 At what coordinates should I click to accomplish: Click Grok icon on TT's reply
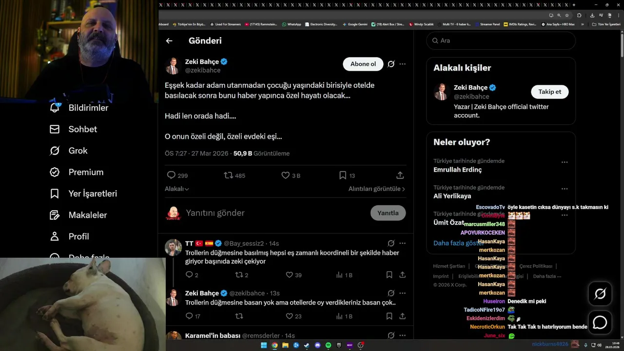pyautogui.click(x=391, y=243)
